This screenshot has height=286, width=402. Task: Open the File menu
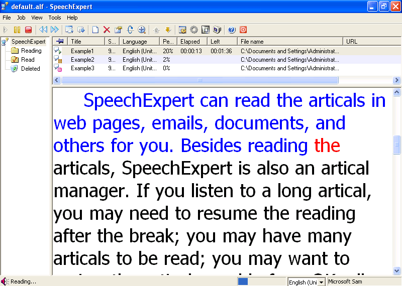coord(7,18)
